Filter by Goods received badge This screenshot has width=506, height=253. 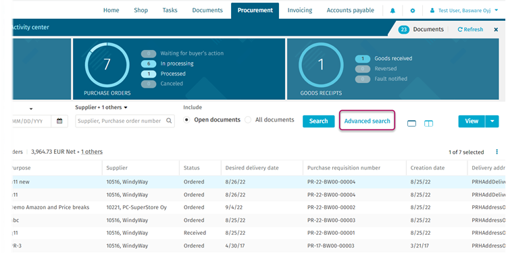[363, 59]
